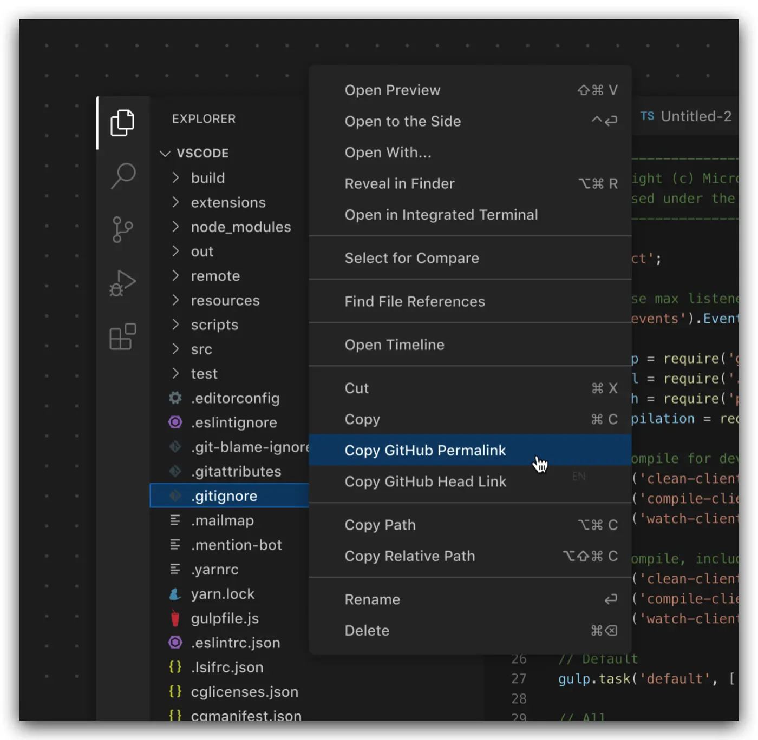Click the yarn icon beside yarn.lock
Viewport: 758px width, 740px height.
(175, 594)
